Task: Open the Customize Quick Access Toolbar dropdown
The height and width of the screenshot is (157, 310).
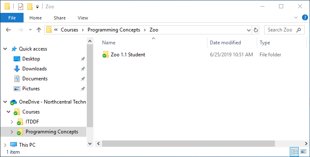Action: pyautogui.click(x=37, y=7)
